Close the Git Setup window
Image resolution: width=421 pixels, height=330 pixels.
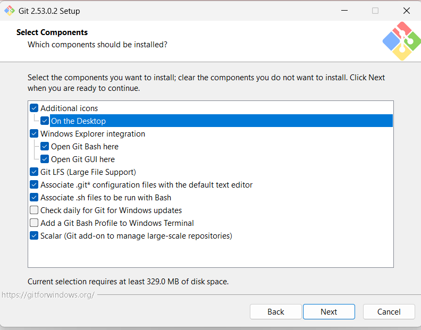[x=407, y=11]
